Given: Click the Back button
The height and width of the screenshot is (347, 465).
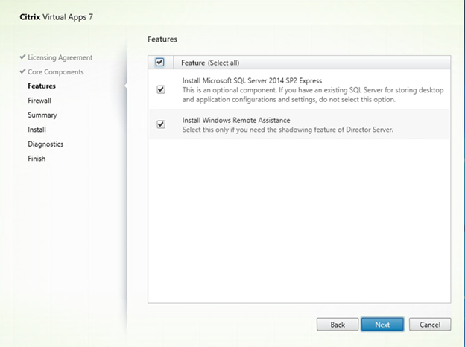Looking at the screenshot, I should point(338,325).
